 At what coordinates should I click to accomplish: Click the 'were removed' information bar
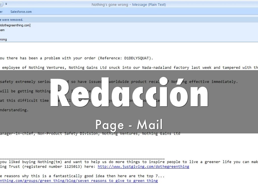11,20
